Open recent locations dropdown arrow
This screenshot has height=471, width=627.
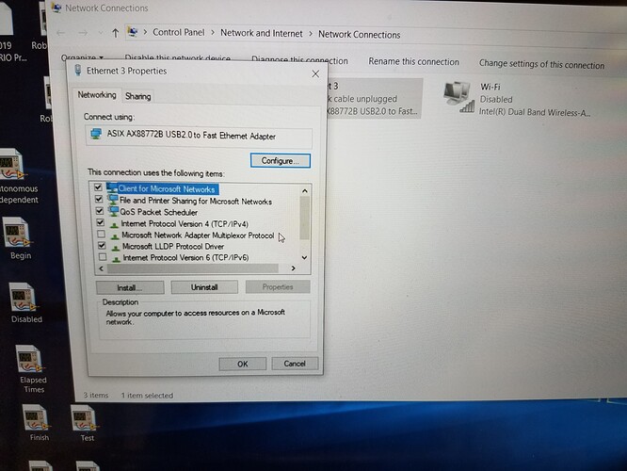(x=101, y=33)
